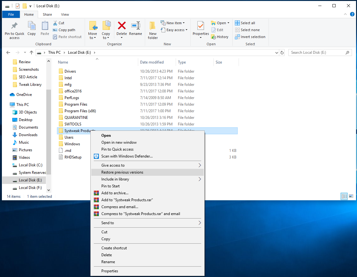
Task: Go up one folder level with the arrow
Action: click(x=31, y=53)
